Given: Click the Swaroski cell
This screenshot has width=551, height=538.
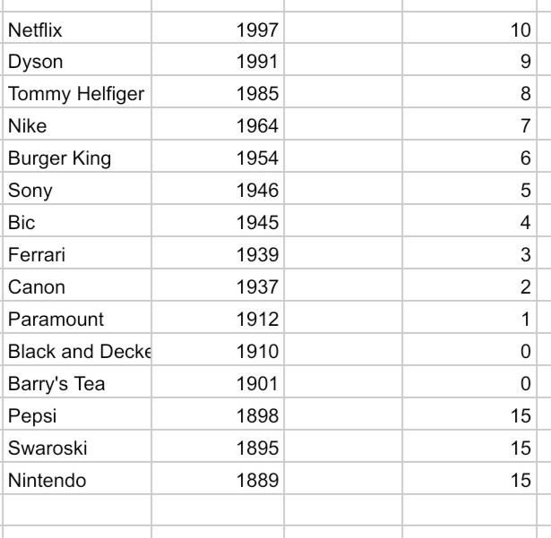Looking at the screenshot, I should point(77,446).
